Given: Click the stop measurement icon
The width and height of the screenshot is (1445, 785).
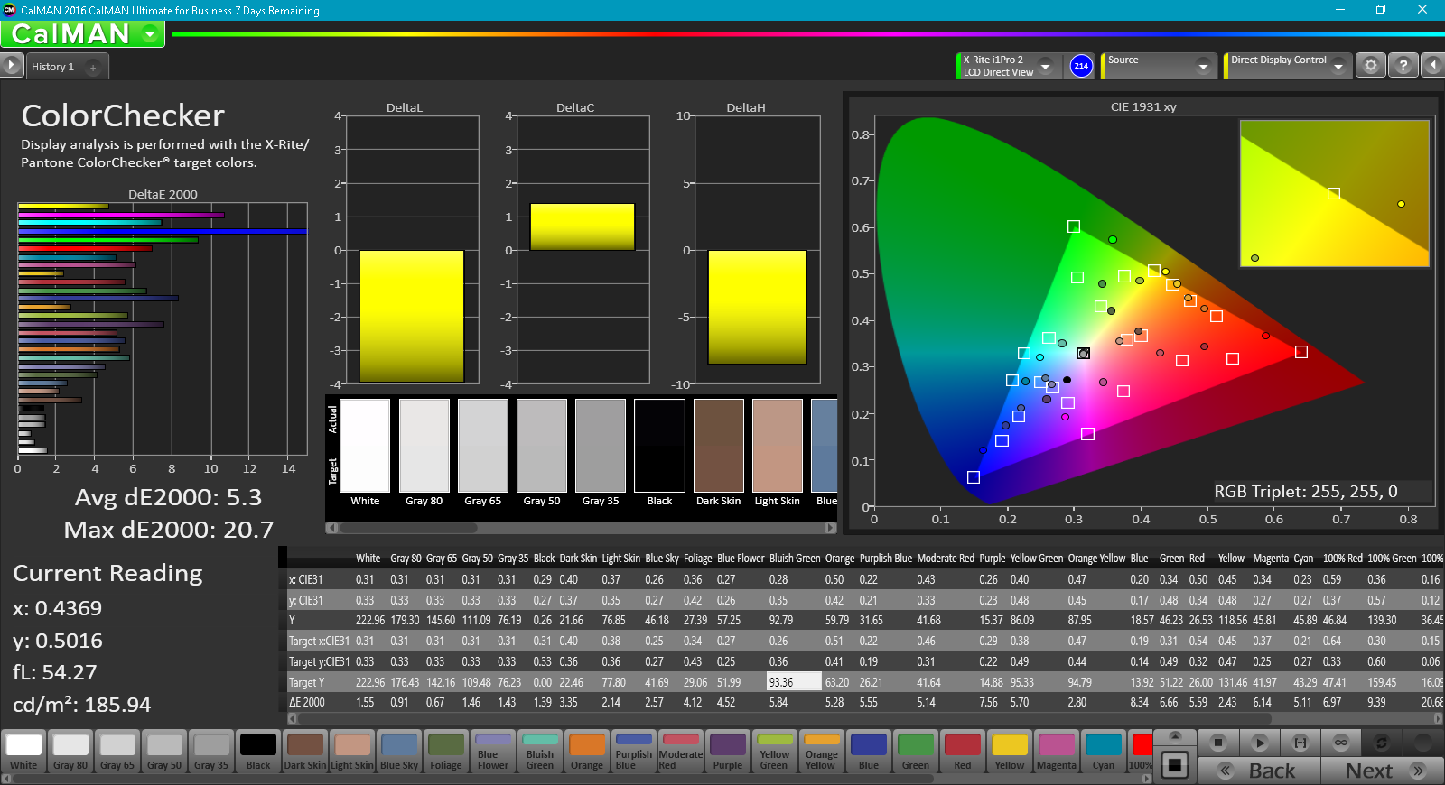Looking at the screenshot, I should click(x=1218, y=743).
